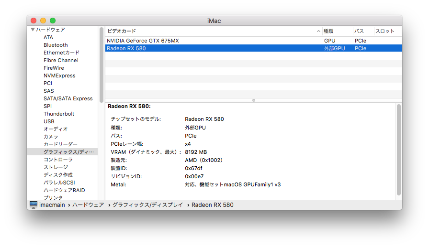Viewport: 429px width, 248px height.
Task: Collapse the ハードウェア disclosure triangle
Action: pyautogui.click(x=33, y=30)
